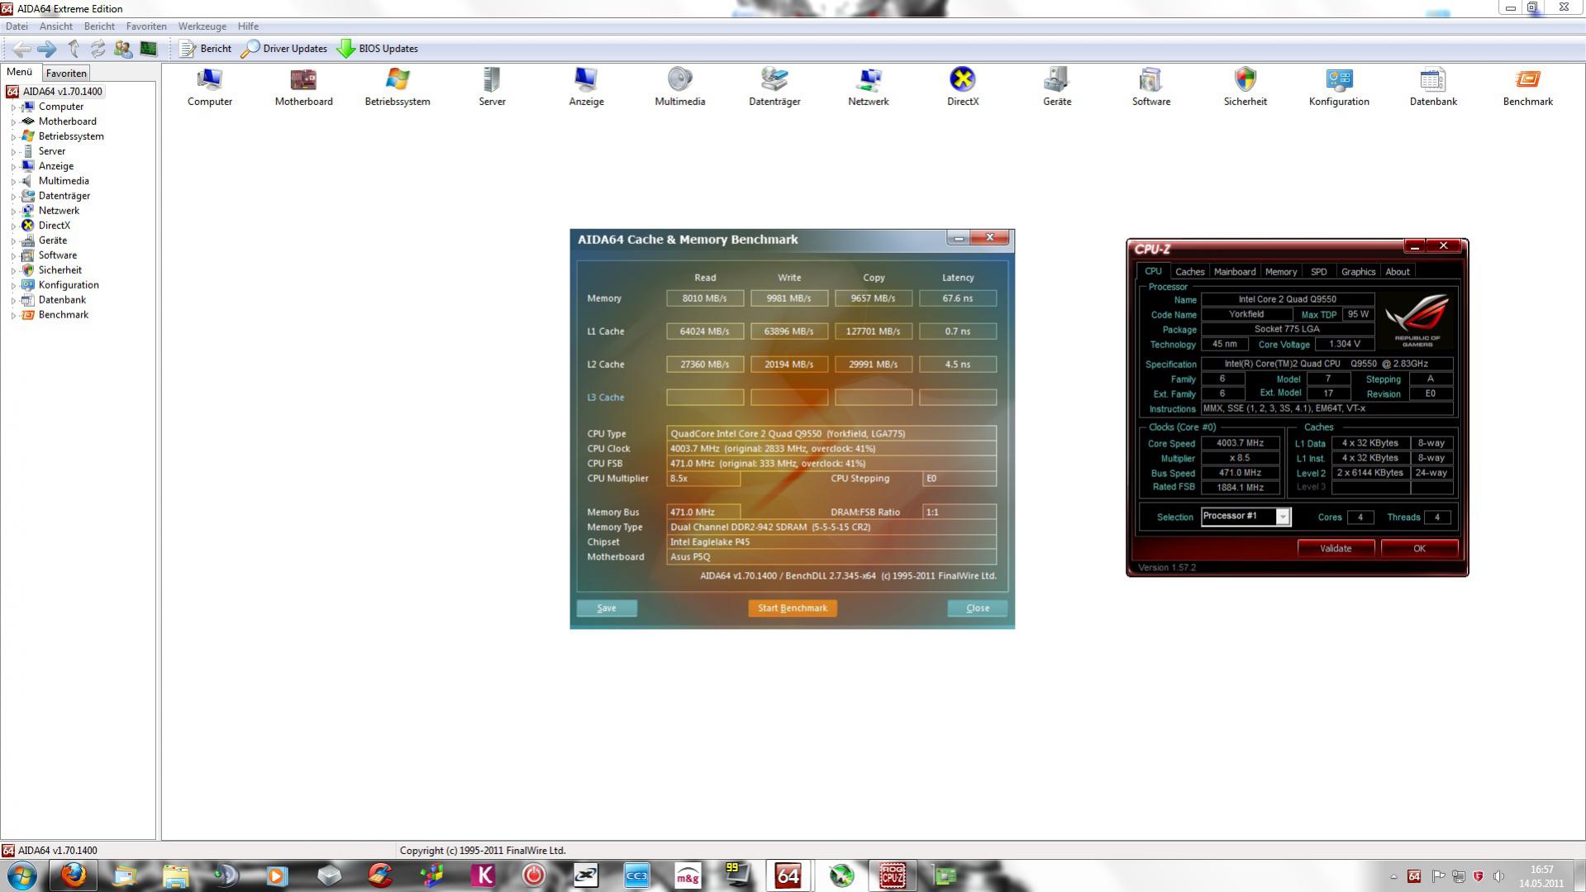
Task: Switch to the Favoriten sidebar tab
Action: coord(66,73)
